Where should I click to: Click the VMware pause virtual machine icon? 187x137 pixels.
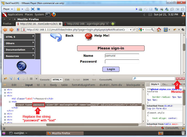19,9
